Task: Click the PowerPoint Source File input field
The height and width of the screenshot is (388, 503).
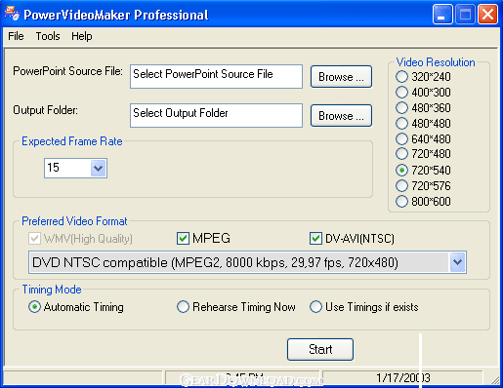Action: [216, 76]
